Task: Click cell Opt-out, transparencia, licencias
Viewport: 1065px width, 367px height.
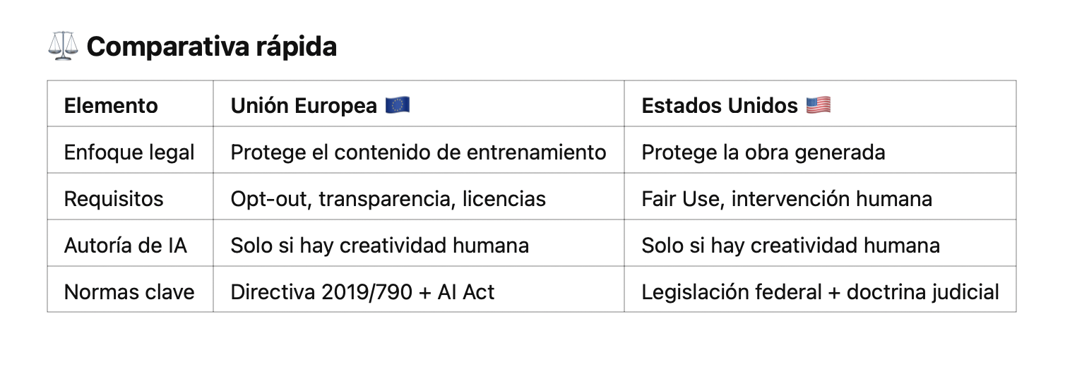Action: [x=388, y=199]
